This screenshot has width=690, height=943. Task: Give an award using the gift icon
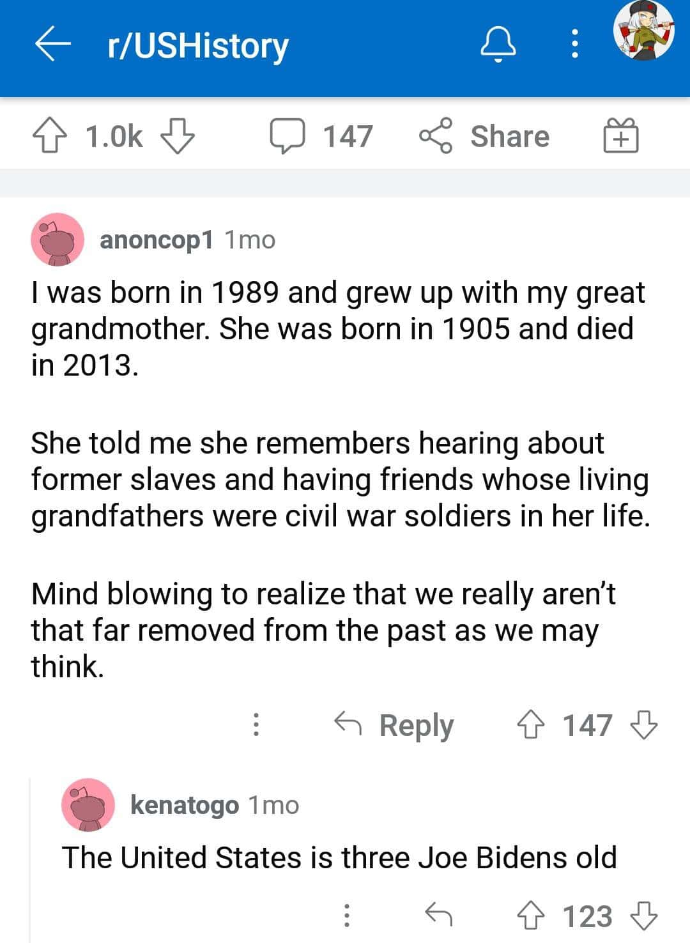(x=621, y=137)
